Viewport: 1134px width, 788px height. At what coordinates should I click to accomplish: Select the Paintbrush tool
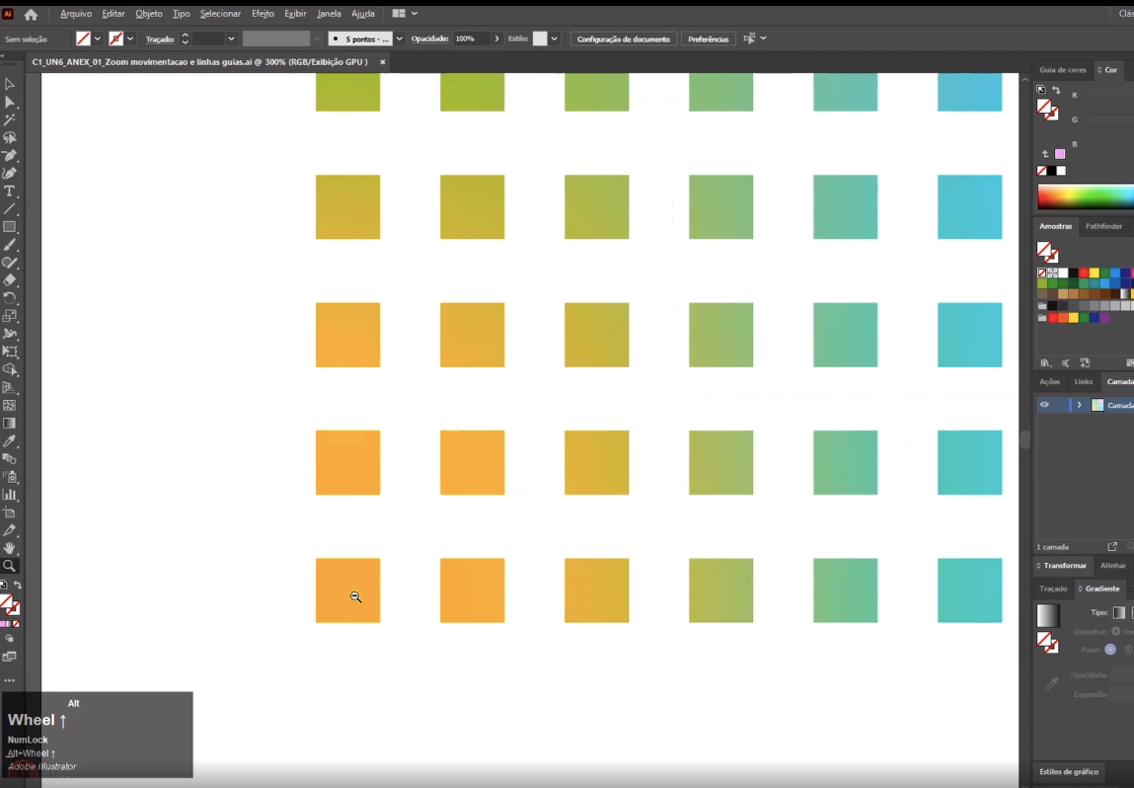tap(10, 245)
